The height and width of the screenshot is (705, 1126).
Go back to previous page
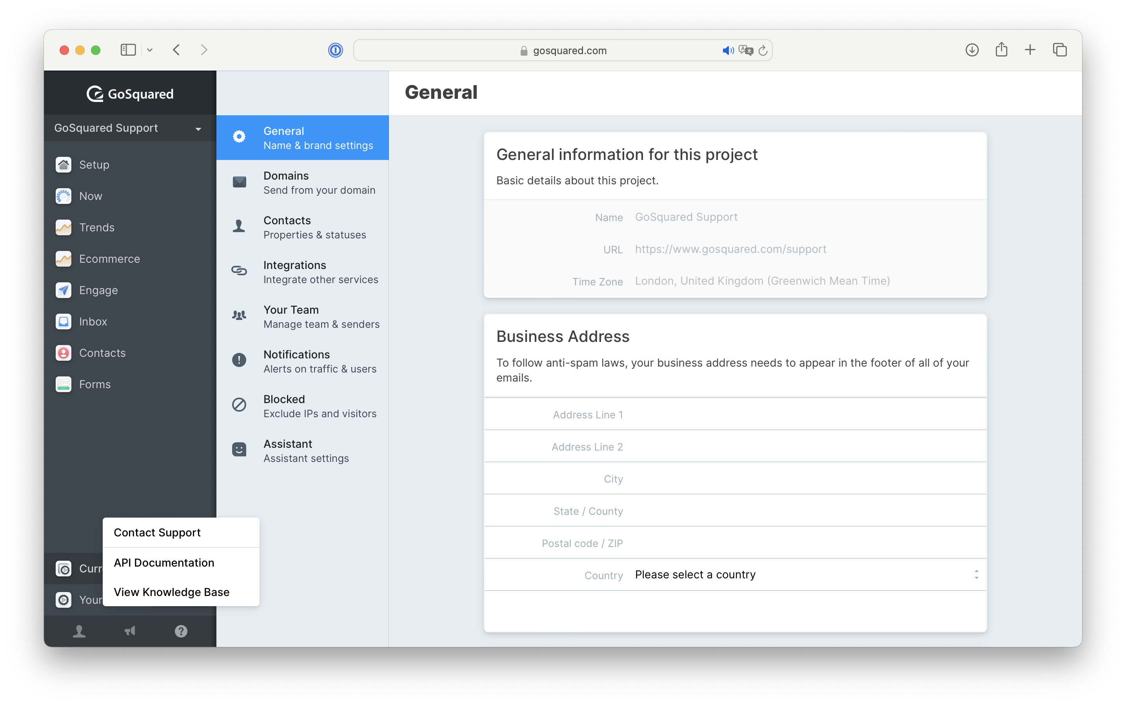(x=176, y=50)
